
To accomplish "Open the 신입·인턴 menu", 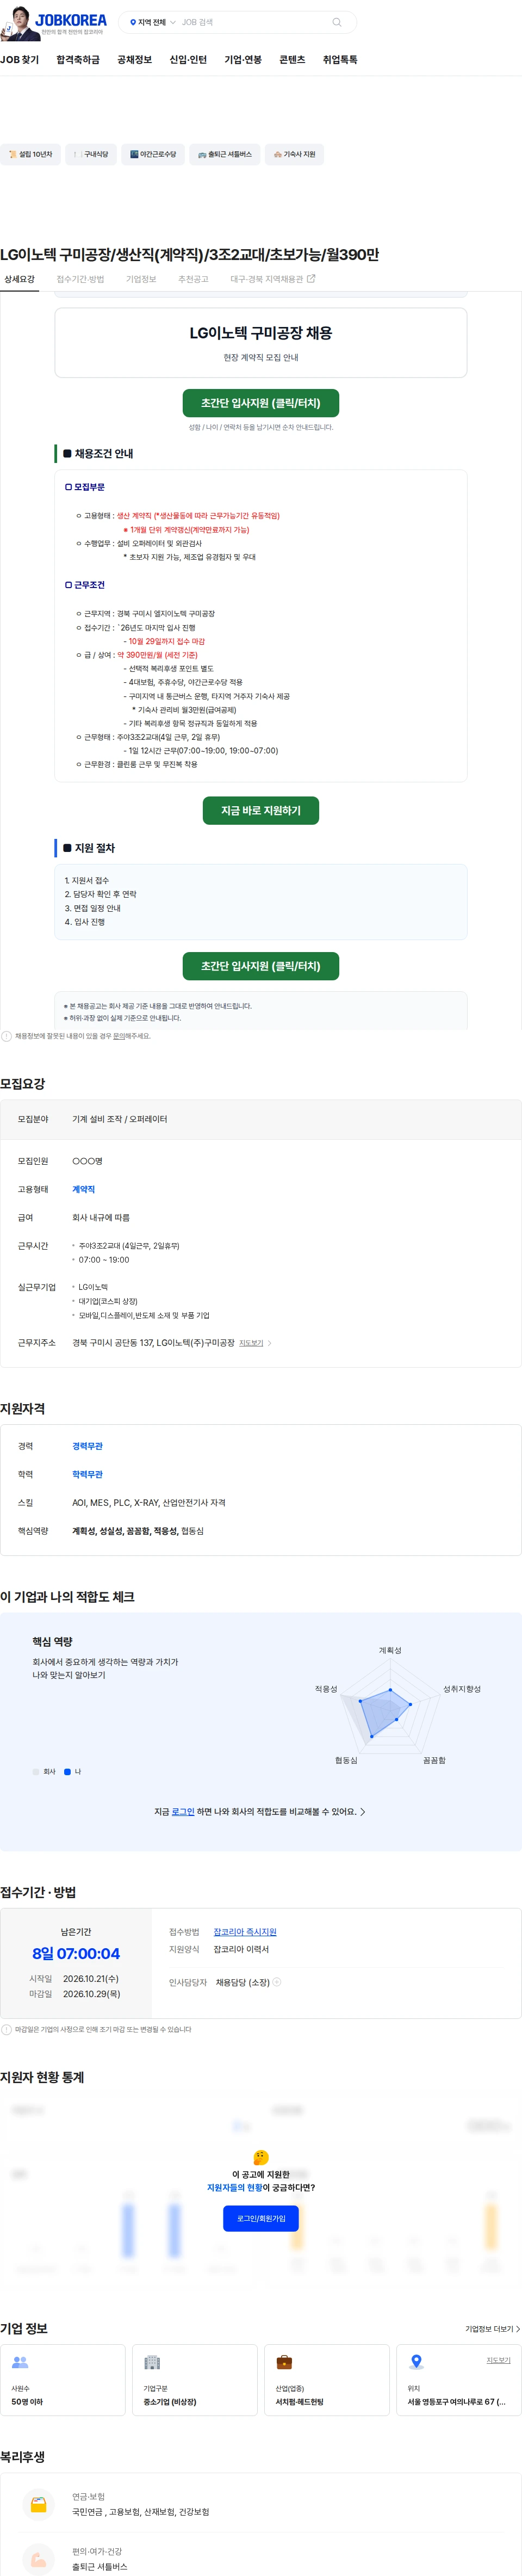I will [x=188, y=60].
